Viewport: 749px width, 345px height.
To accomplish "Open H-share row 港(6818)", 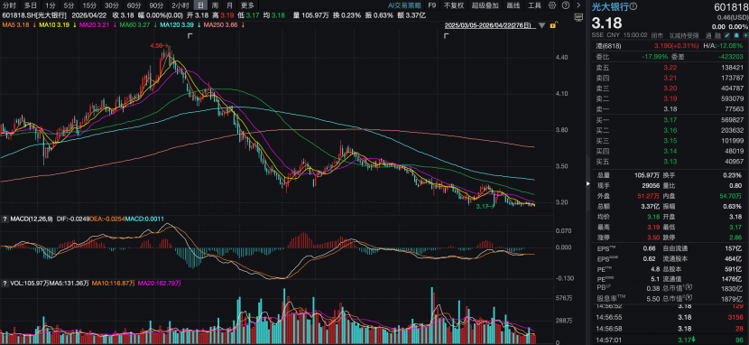I will click(670, 46).
